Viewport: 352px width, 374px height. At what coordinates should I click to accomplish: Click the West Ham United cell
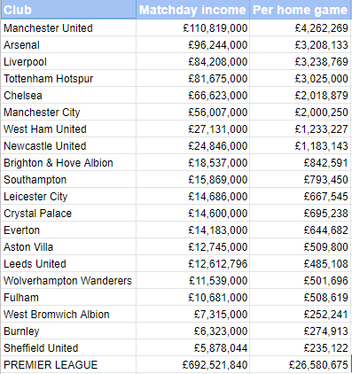click(x=68, y=129)
